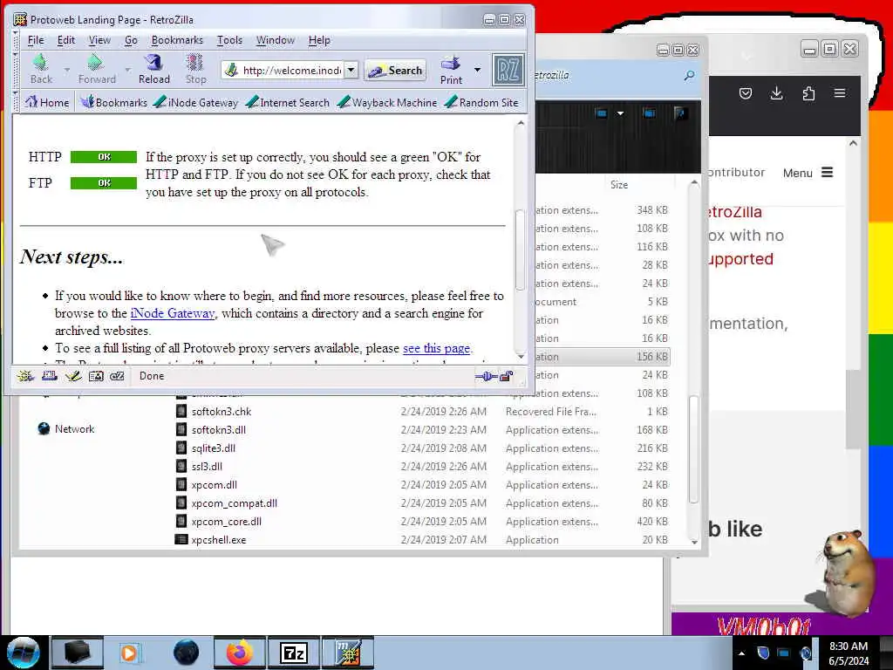This screenshot has width=893, height=670.
Task: Open the site Menu toggle in Firefox
Action: point(808,173)
